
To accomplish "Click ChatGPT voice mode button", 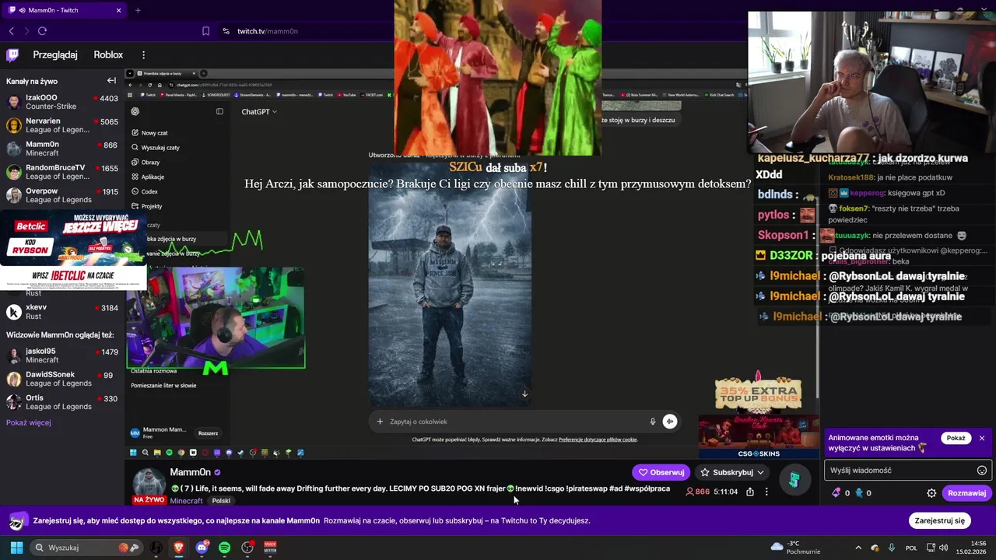I will [670, 422].
